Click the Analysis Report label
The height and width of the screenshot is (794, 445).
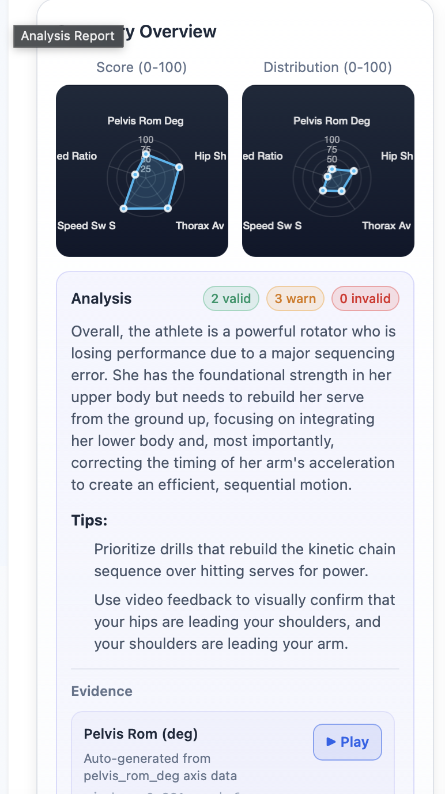coord(68,36)
